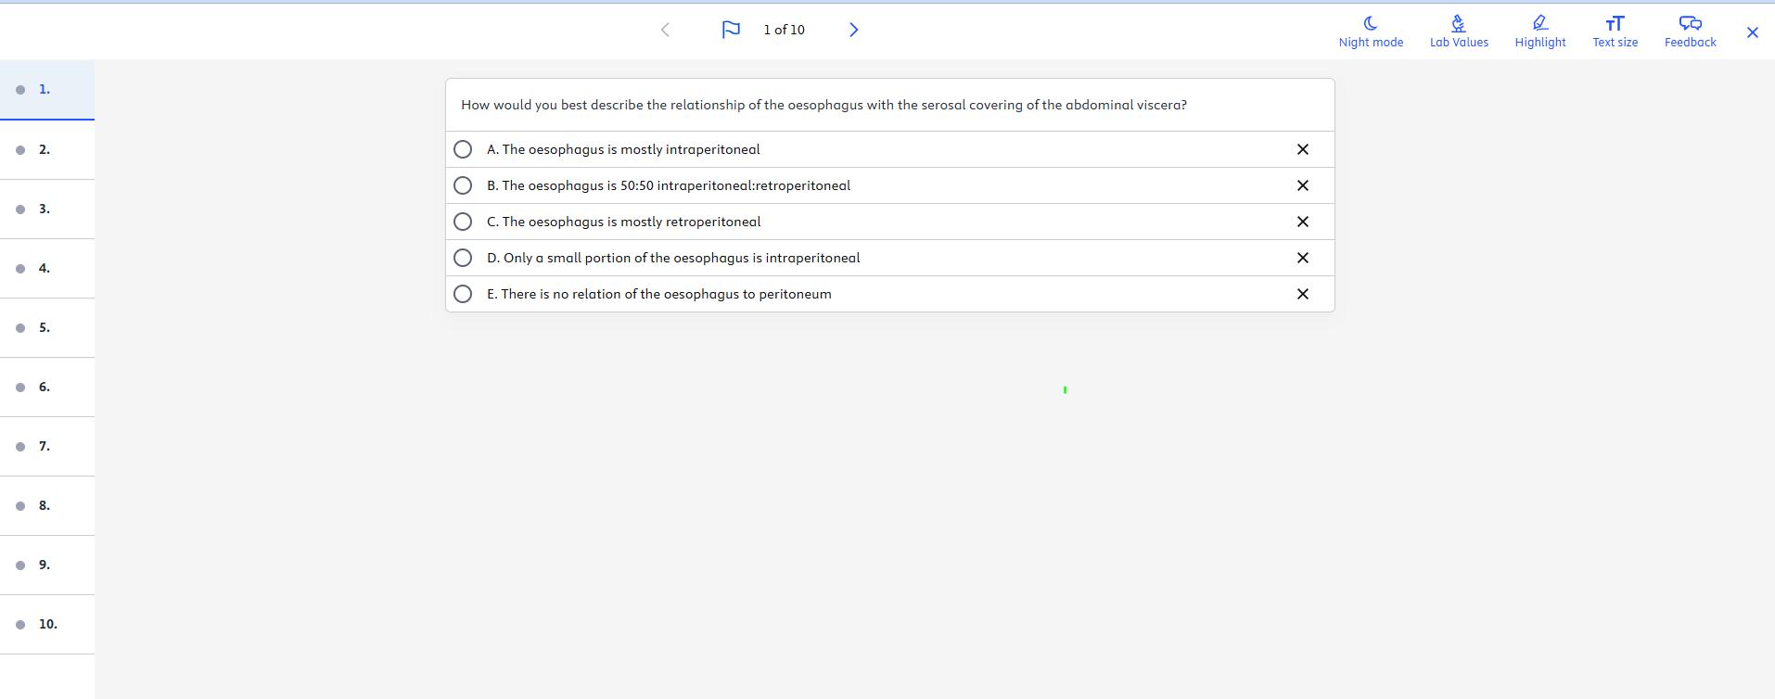1775x699 pixels.
Task: Select answer E no relation to peritoneum
Action: 463,294
